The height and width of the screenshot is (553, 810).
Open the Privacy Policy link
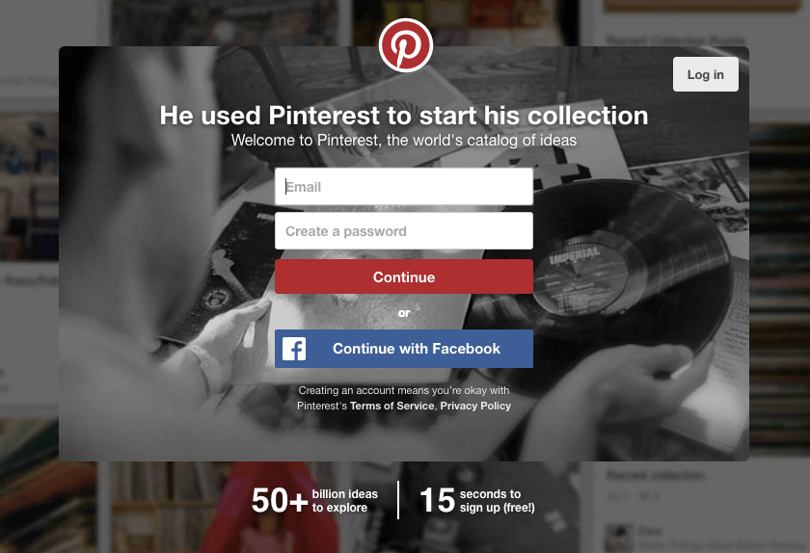[x=475, y=406]
